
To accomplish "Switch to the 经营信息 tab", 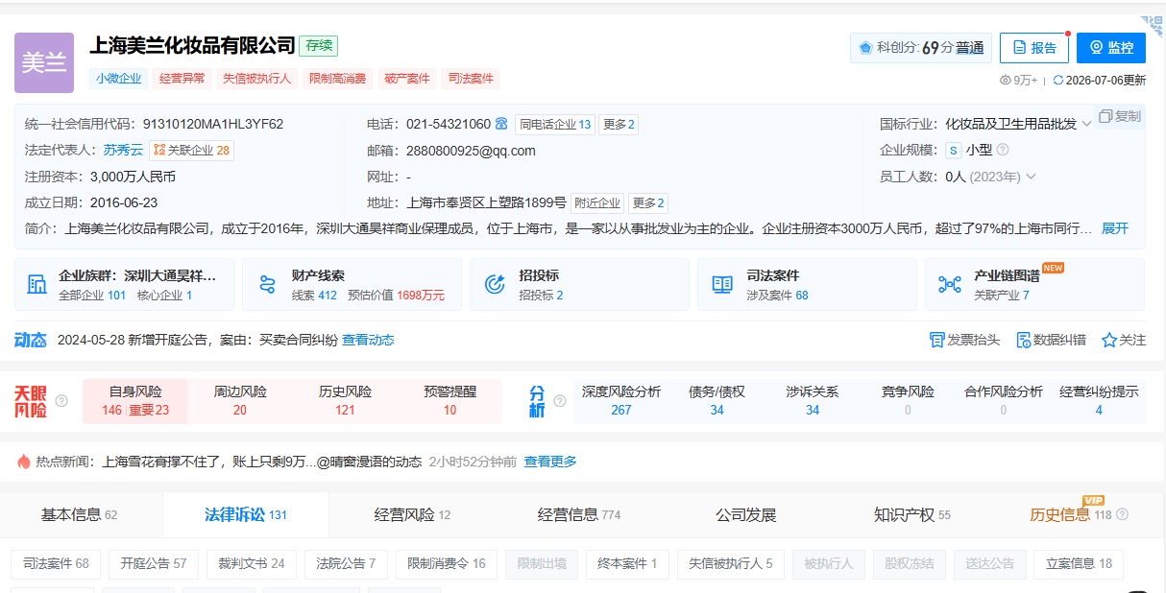I will tap(579, 514).
